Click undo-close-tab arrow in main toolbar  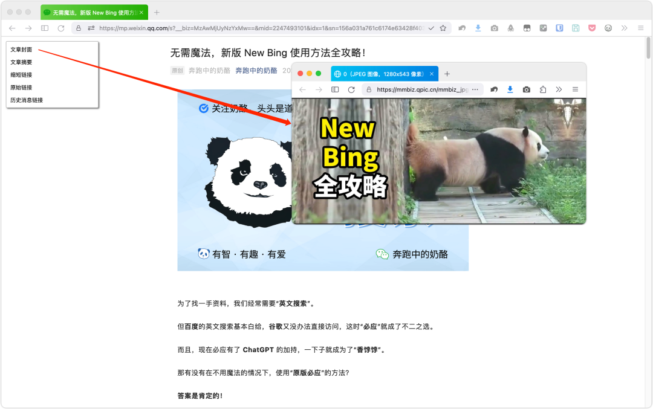(x=462, y=28)
